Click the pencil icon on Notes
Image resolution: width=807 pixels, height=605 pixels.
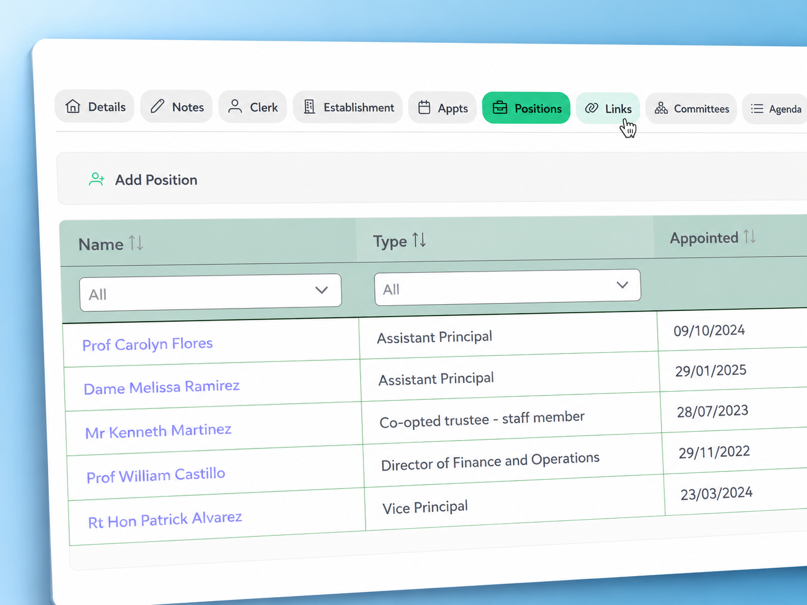[158, 106]
